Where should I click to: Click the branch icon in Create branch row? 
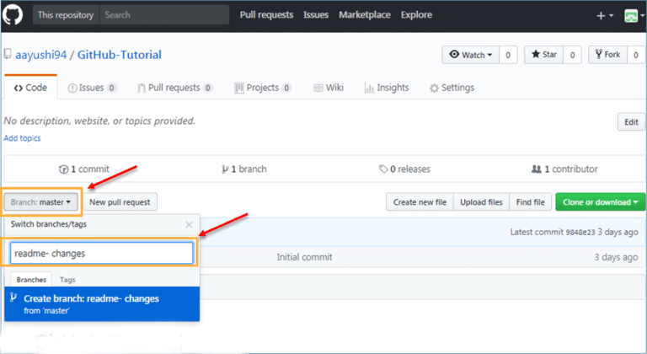(13, 297)
